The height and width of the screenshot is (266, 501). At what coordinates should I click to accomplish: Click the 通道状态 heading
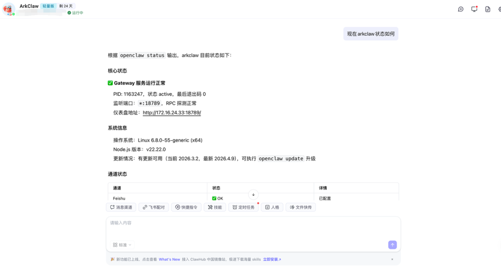(x=117, y=174)
